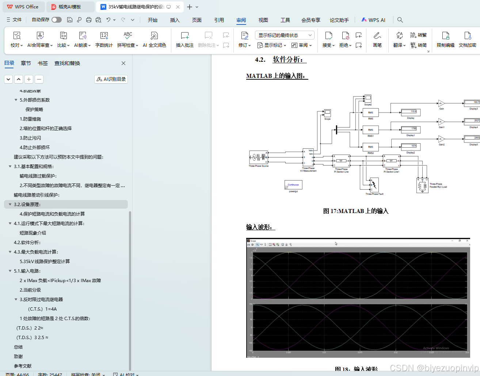Collapse the 3.2.设备原理 outline item
This screenshot has width=480, height=376.
(10, 204)
